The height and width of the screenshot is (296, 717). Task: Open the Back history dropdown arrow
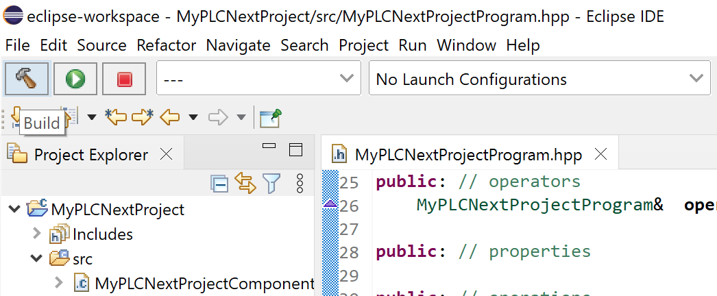pyautogui.click(x=193, y=118)
